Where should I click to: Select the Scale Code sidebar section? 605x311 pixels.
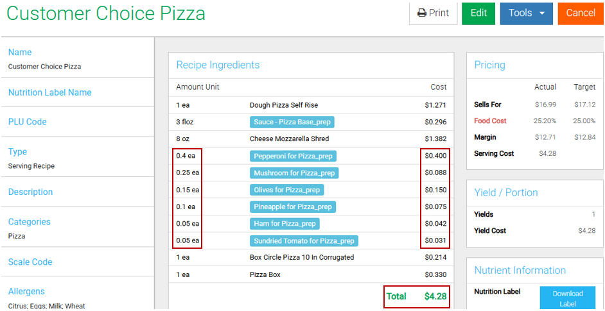[x=30, y=262]
